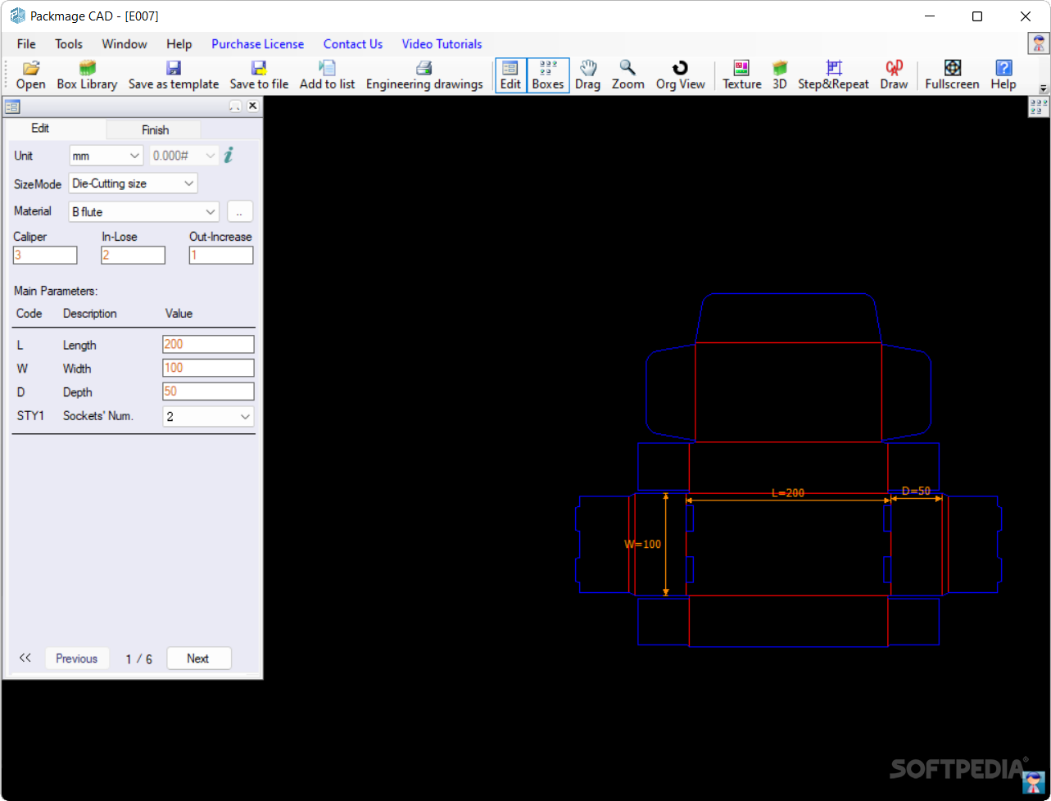Open the Texture tool
Screen dimensions: 1051x801
pyautogui.click(x=741, y=75)
